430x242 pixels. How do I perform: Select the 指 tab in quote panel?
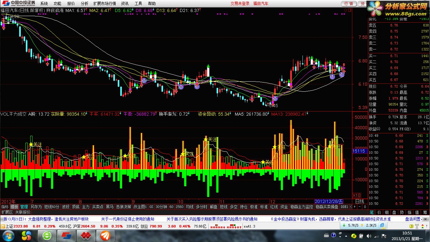pyautogui.click(x=409, y=212)
